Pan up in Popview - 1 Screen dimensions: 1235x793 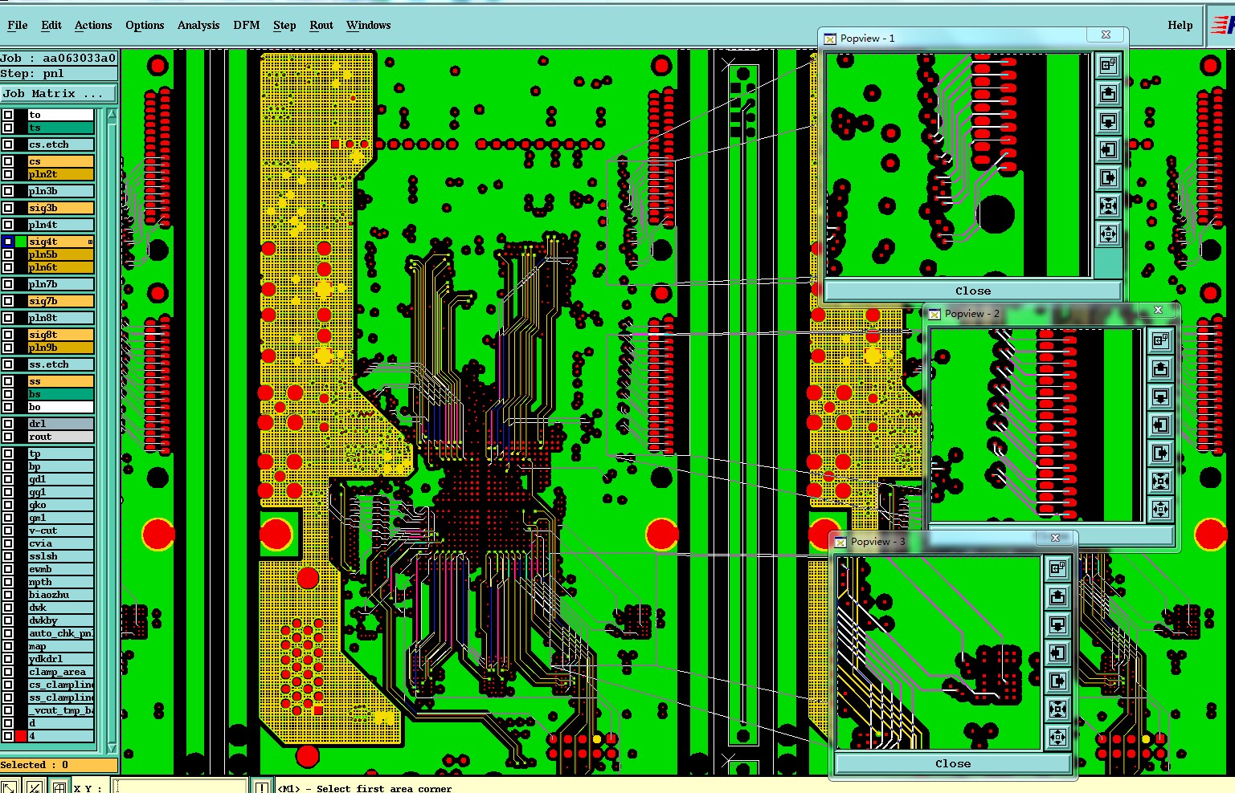[x=1108, y=94]
